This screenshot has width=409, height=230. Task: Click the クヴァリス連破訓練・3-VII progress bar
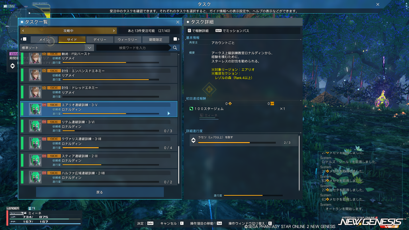tap(111, 148)
